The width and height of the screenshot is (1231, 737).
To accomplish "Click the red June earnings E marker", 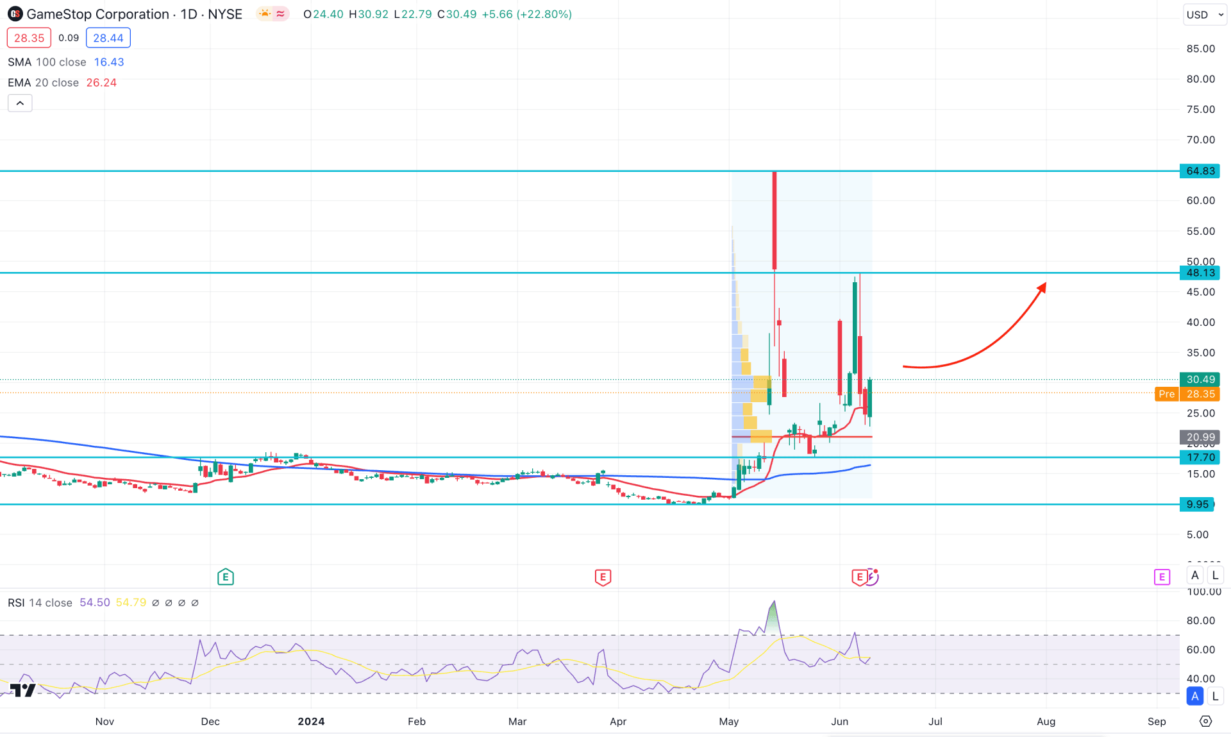I will tap(859, 577).
